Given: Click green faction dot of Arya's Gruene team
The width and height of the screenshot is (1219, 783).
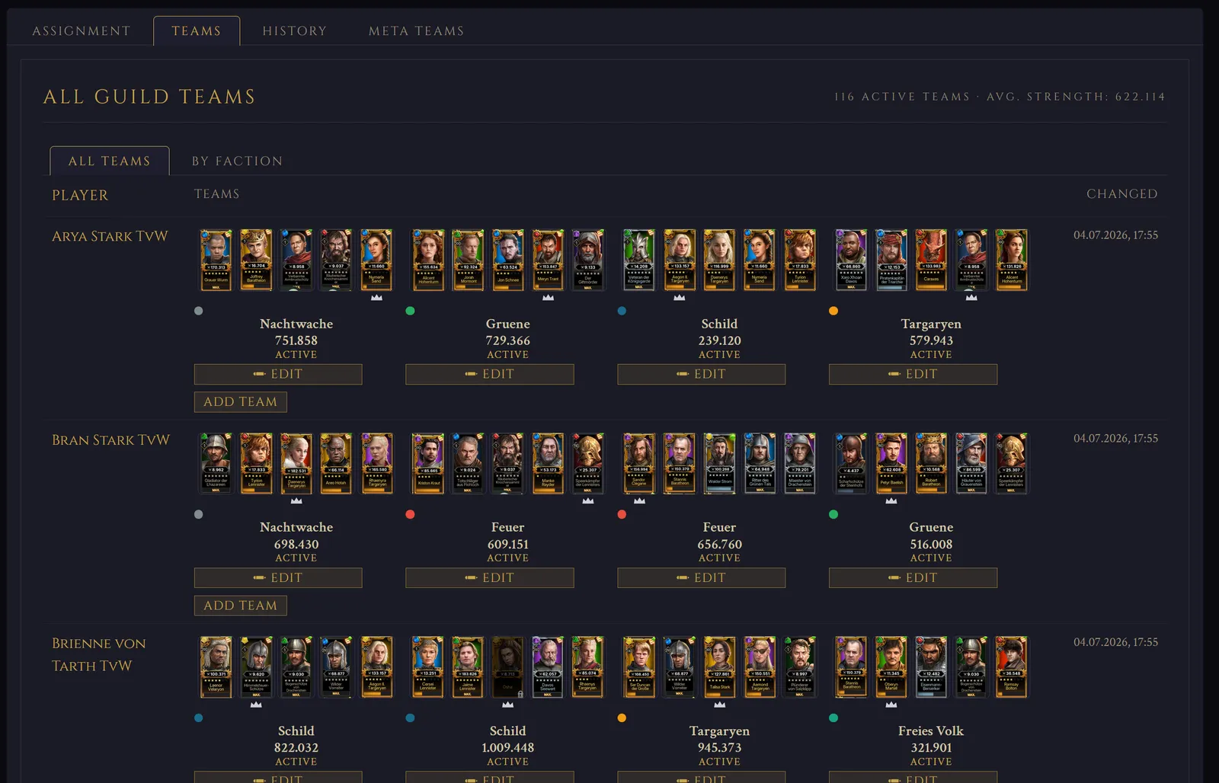Looking at the screenshot, I should pyautogui.click(x=410, y=311).
